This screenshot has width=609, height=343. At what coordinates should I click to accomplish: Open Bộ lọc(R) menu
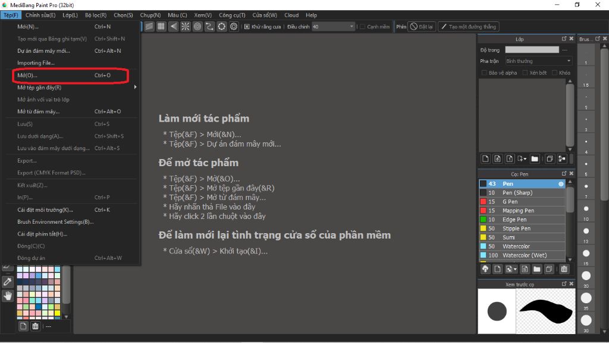click(96, 15)
